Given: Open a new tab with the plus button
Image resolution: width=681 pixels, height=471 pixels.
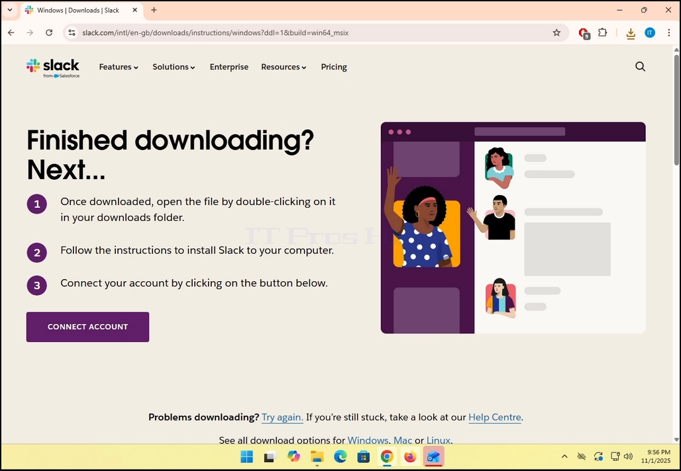Looking at the screenshot, I should point(154,10).
